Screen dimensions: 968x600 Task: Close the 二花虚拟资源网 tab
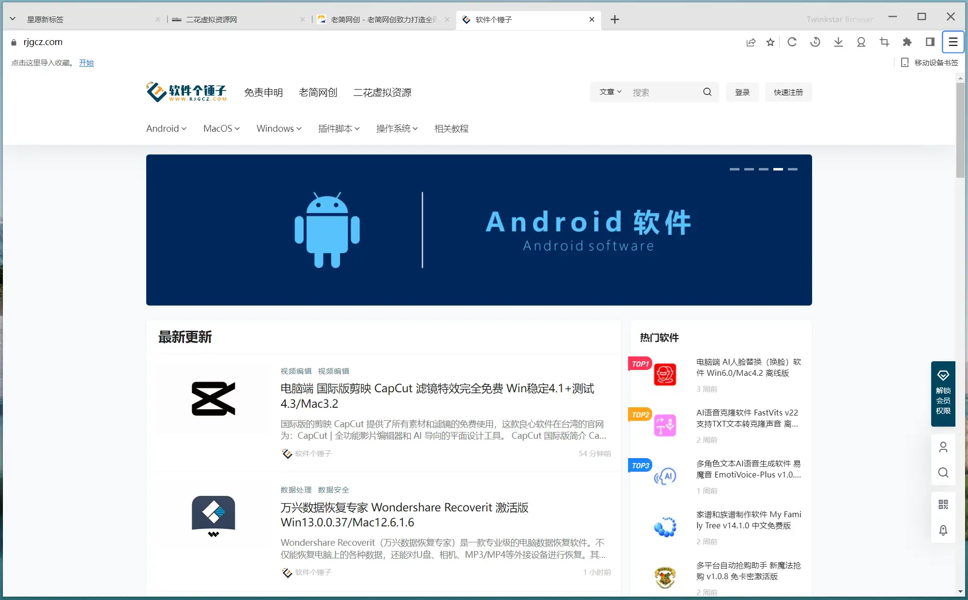point(302,19)
